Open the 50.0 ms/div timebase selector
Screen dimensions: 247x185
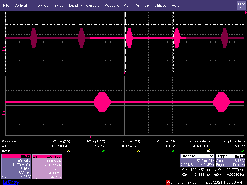point(205,161)
